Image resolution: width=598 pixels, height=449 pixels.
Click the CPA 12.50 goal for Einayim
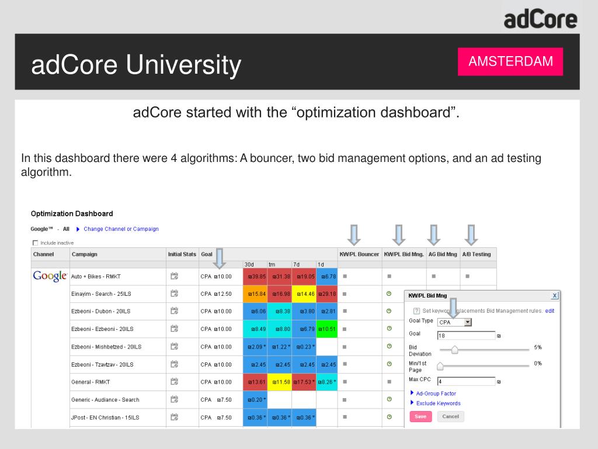pos(216,294)
